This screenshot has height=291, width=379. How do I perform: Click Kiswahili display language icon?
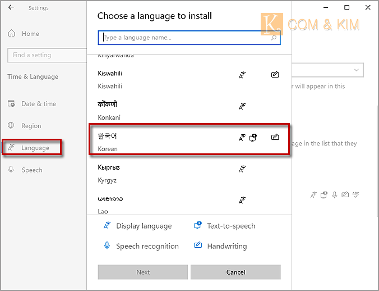[242, 75]
